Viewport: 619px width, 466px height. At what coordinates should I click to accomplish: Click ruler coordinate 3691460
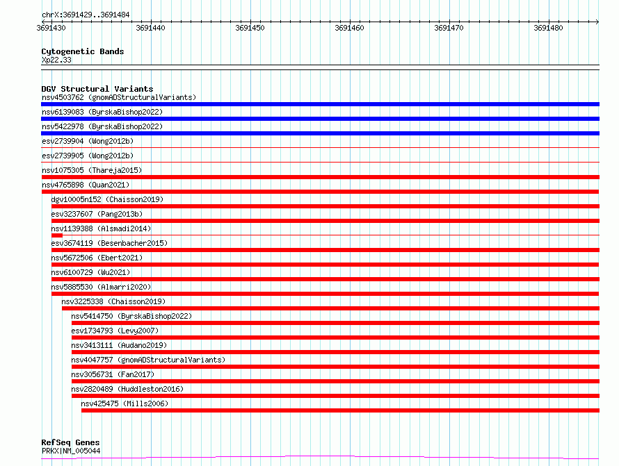coord(349,28)
